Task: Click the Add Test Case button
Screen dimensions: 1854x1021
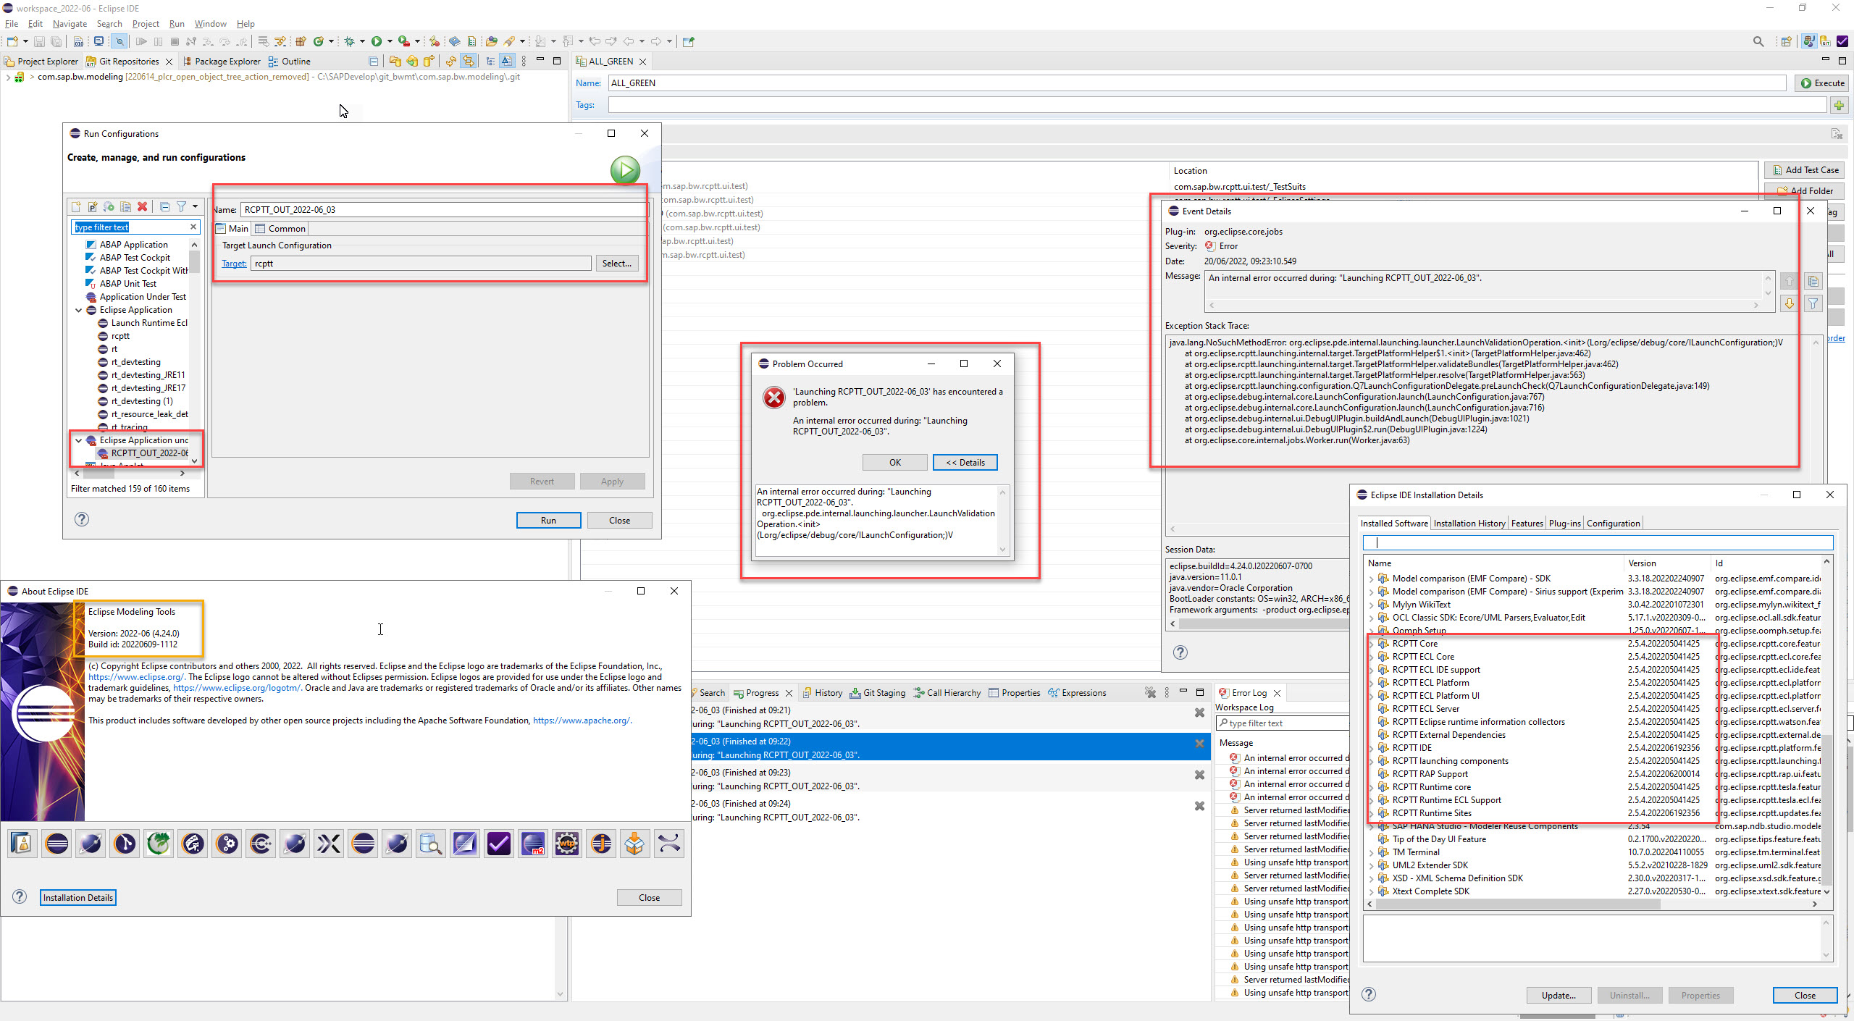Action: 1805,170
